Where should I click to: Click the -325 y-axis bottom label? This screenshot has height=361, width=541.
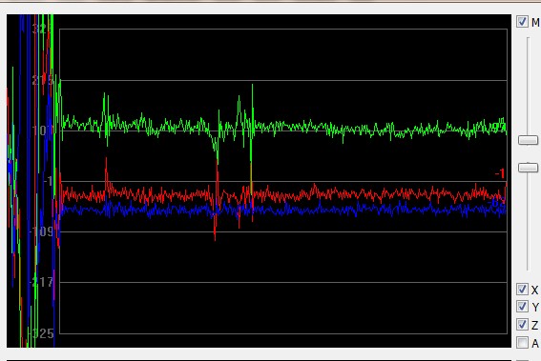(42, 333)
